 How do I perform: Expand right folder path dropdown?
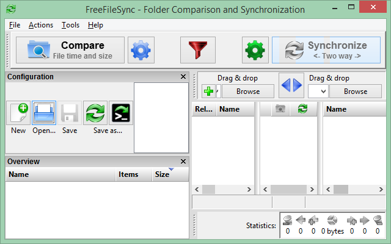[x=323, y=91]
